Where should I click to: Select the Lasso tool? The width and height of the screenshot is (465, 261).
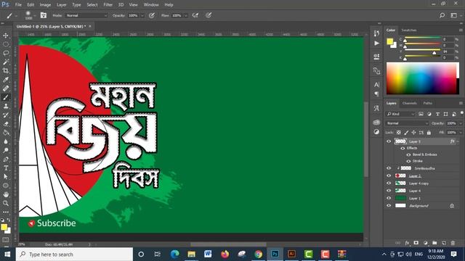(6, 53)
